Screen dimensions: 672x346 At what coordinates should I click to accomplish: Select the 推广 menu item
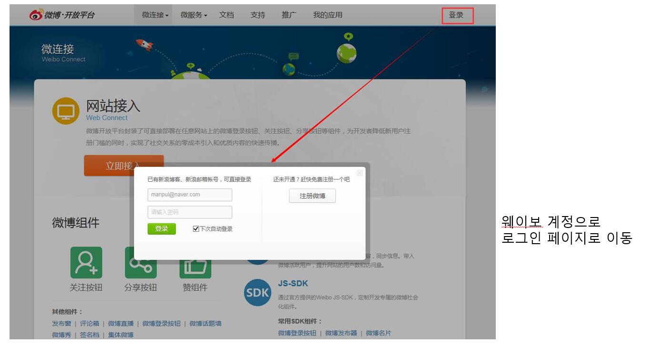click(x=289, y=15)
